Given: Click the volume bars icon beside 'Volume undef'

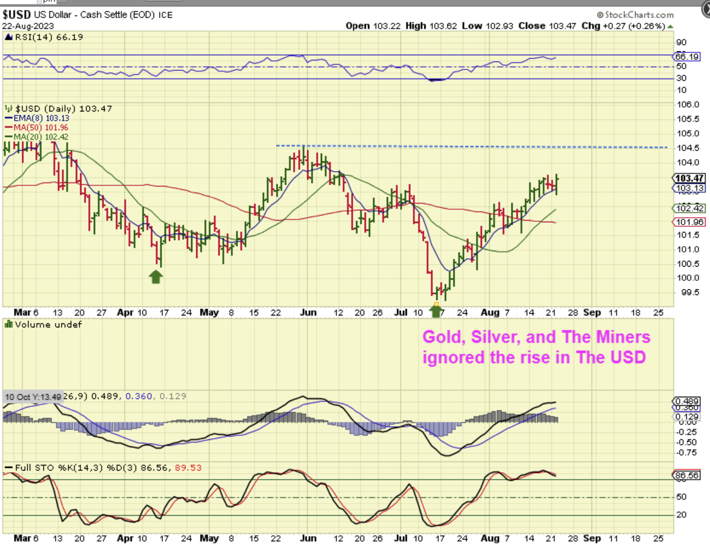Looking at the screenshot, I should tap(9, 324).
